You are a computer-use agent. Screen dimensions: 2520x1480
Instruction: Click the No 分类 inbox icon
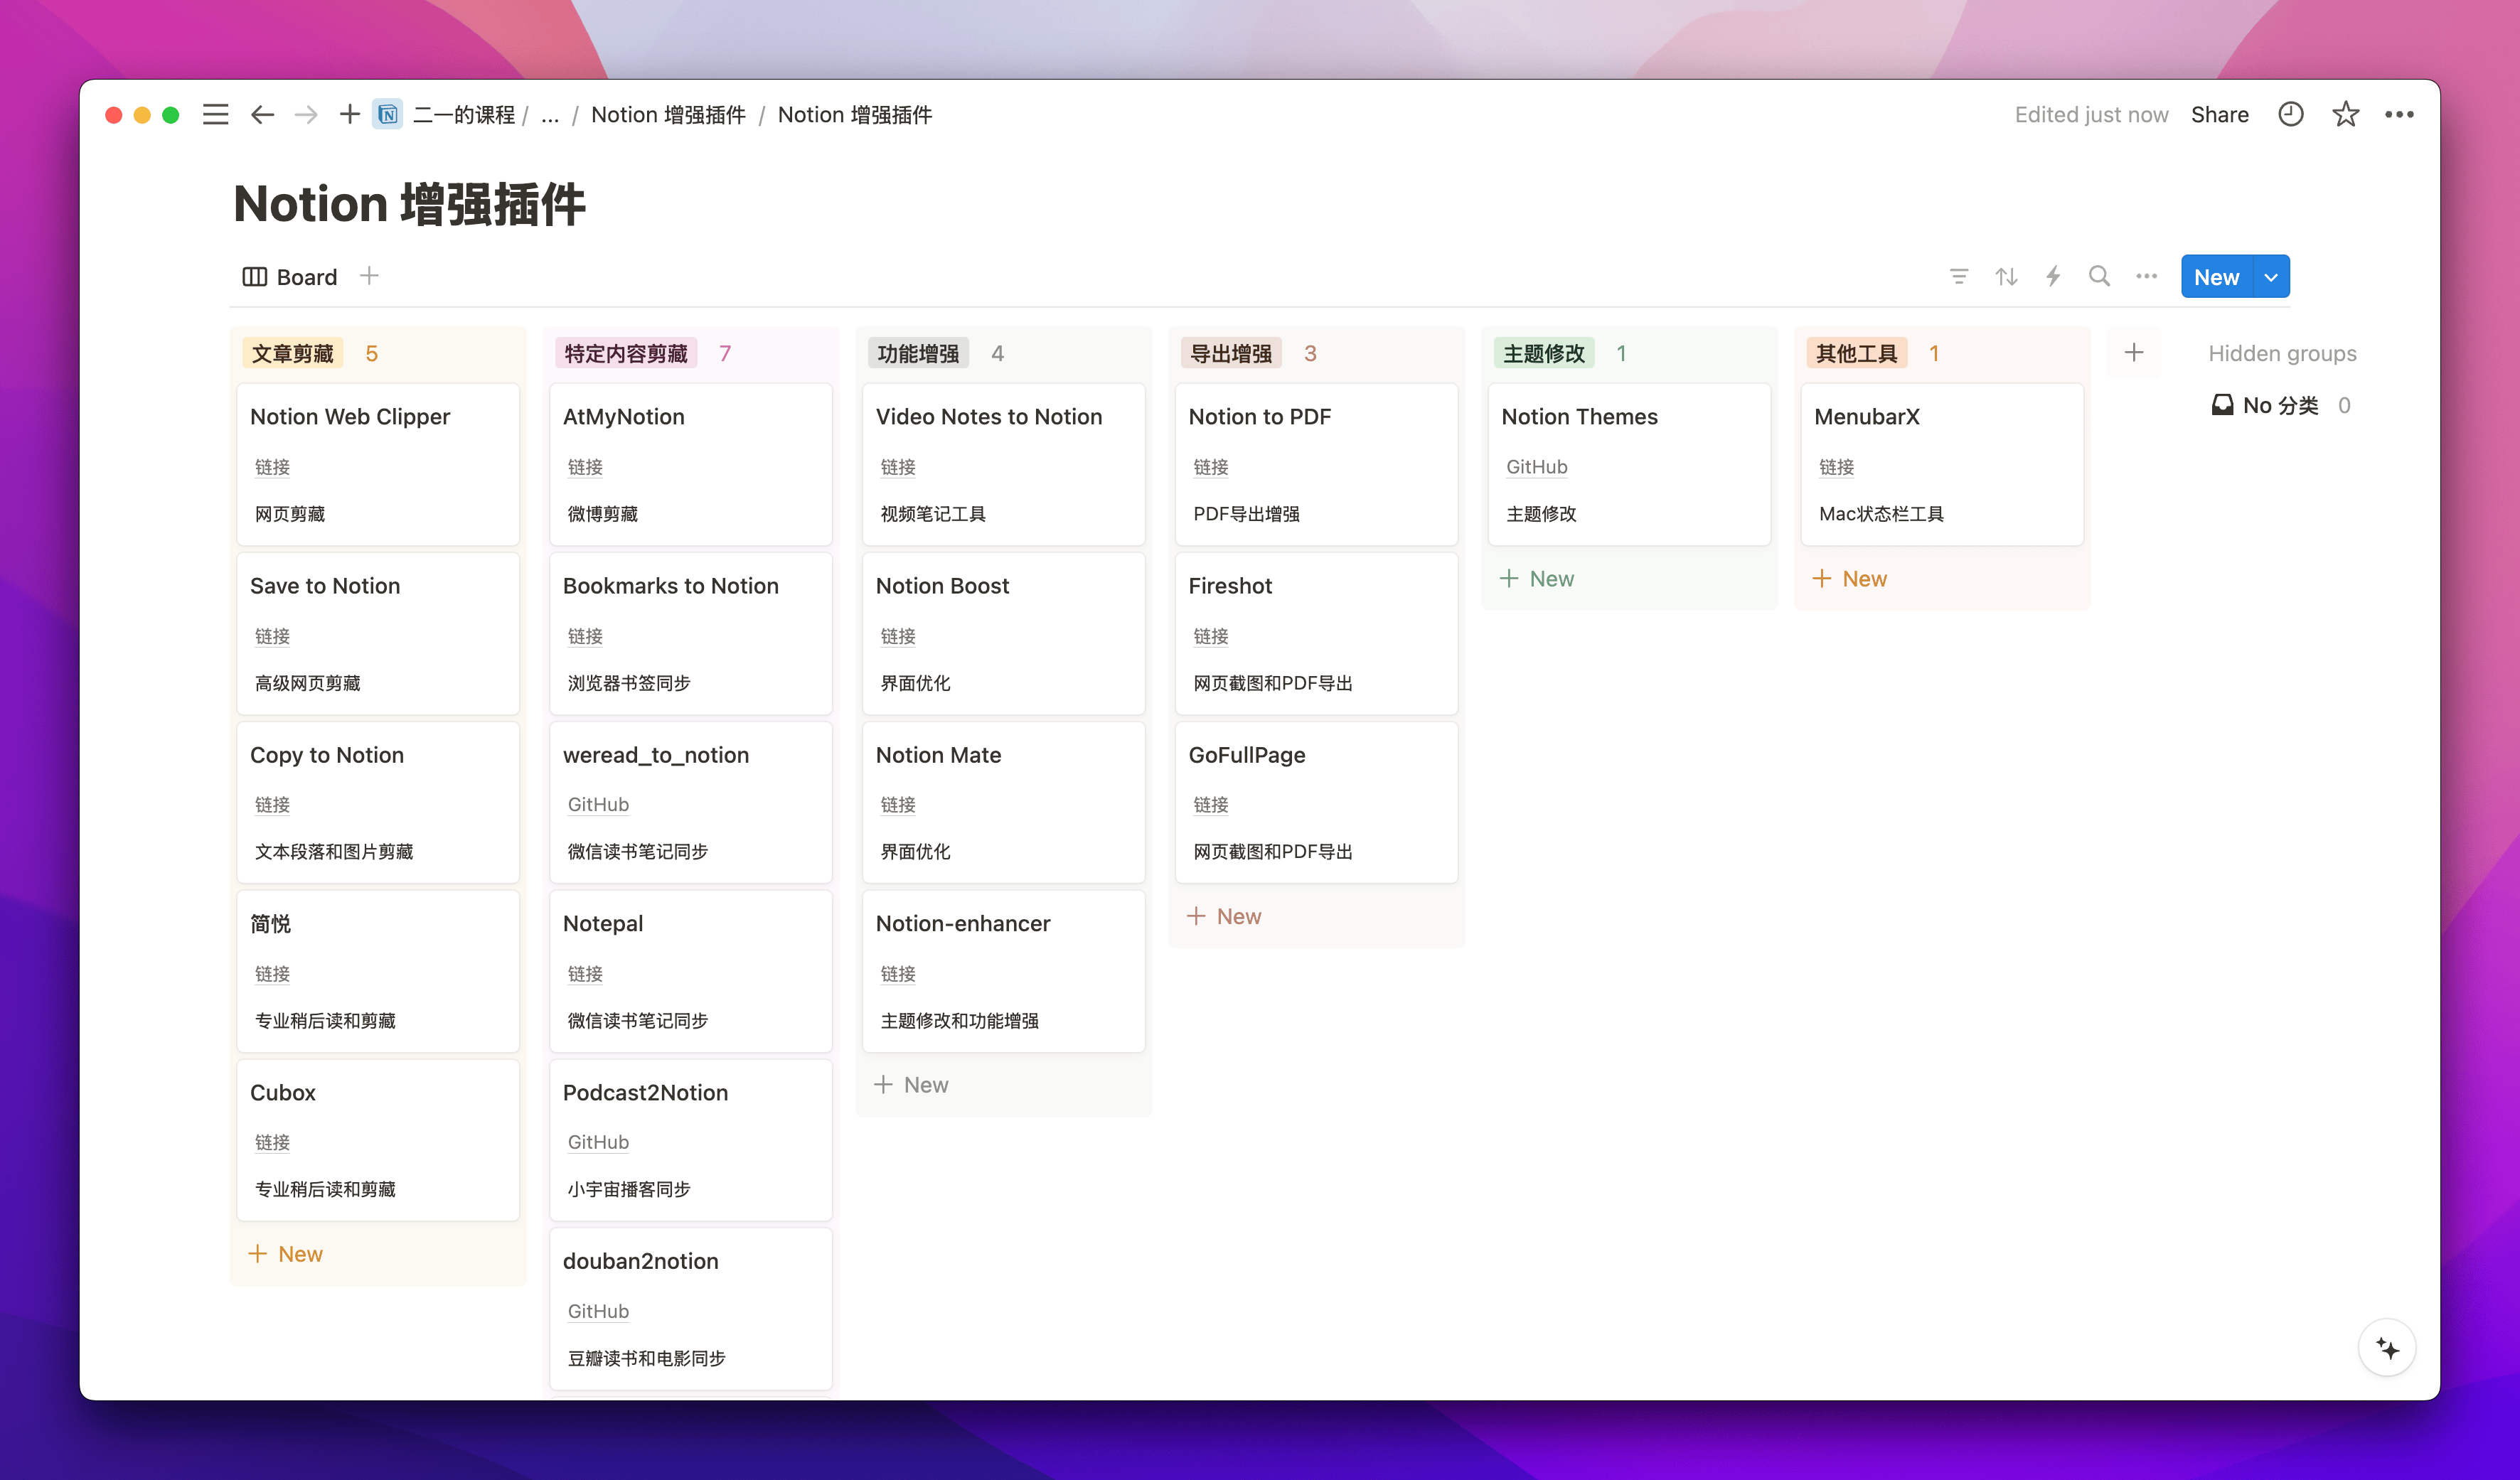[x=2222, y=405]
